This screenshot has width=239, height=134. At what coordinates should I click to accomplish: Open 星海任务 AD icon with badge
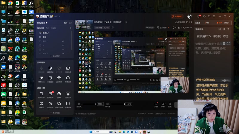[50, 95]
